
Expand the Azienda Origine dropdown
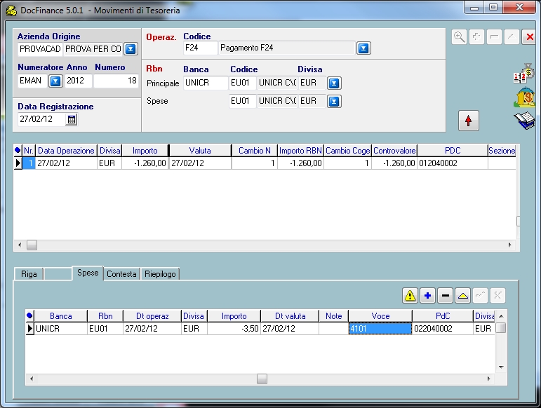[x=131, y=49]
